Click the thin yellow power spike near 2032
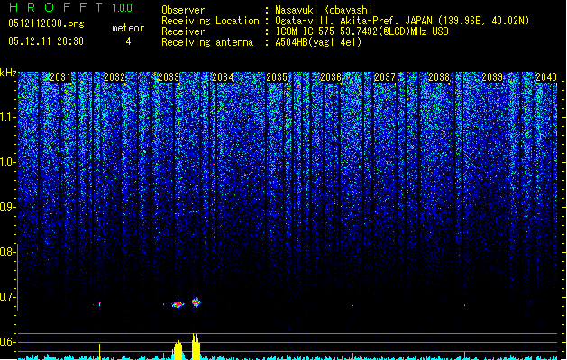This screenshot has height=360, width=567. pyautogui.click(x=99, y=352)
